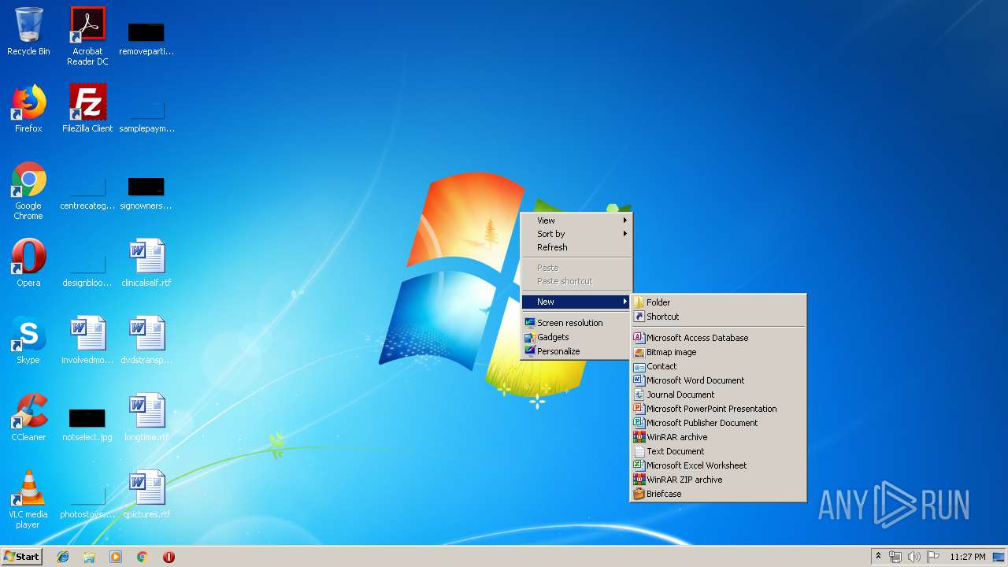The image size is (1008, 567).
Task: Create new Text Document
Action: 718,451
